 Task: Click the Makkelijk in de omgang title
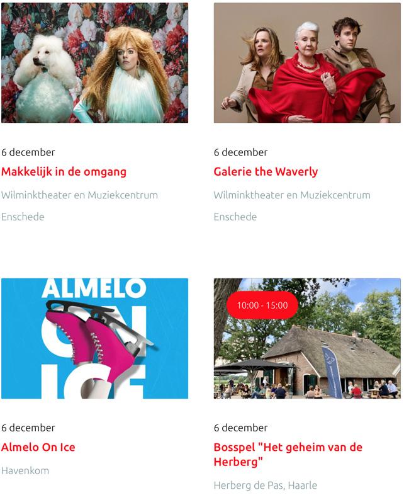pos(64,172)
